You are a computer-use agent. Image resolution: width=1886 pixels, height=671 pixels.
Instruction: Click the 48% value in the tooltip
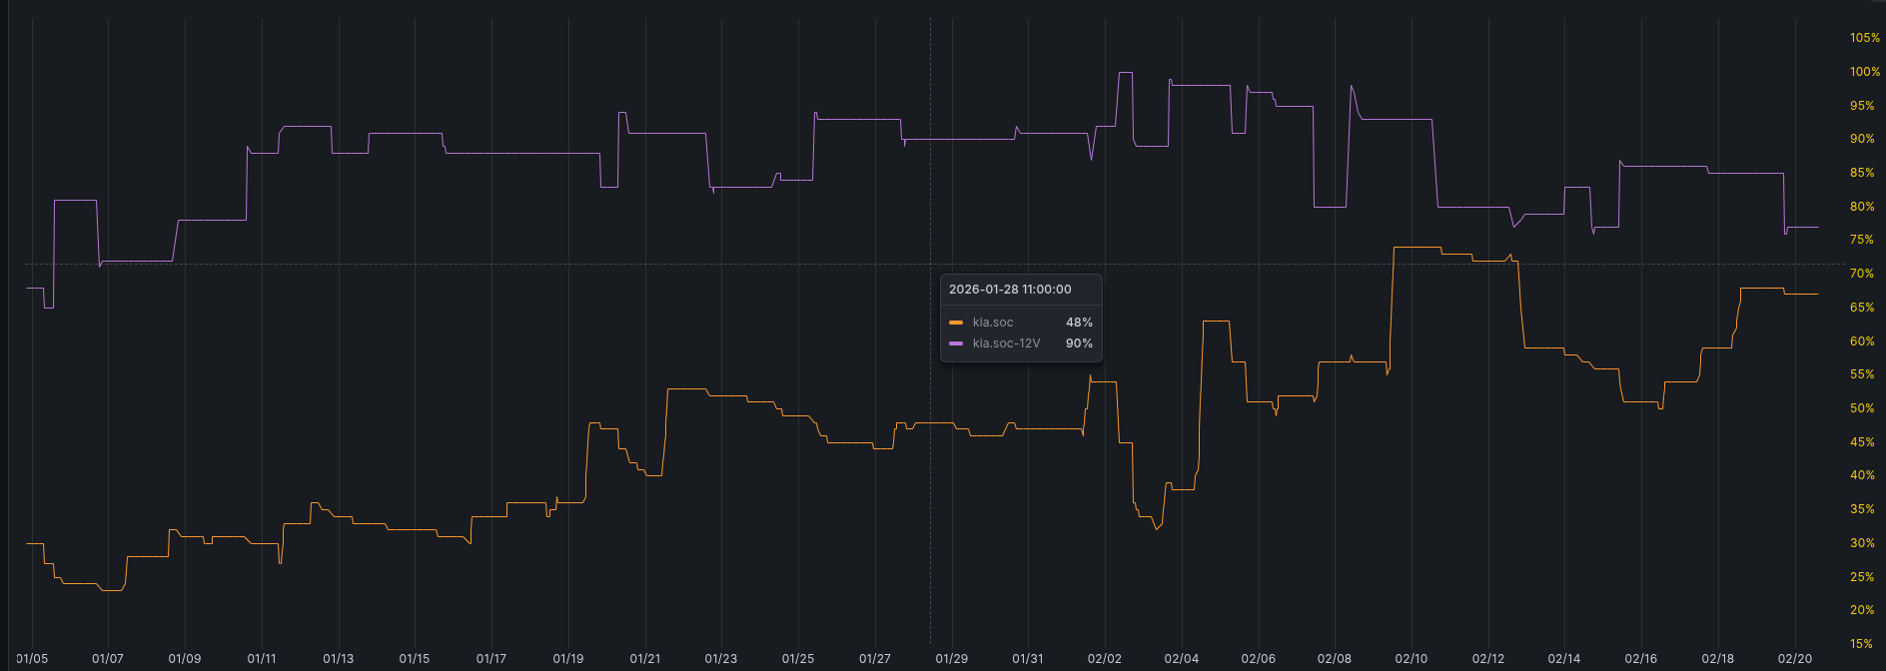pos(1079,323)
